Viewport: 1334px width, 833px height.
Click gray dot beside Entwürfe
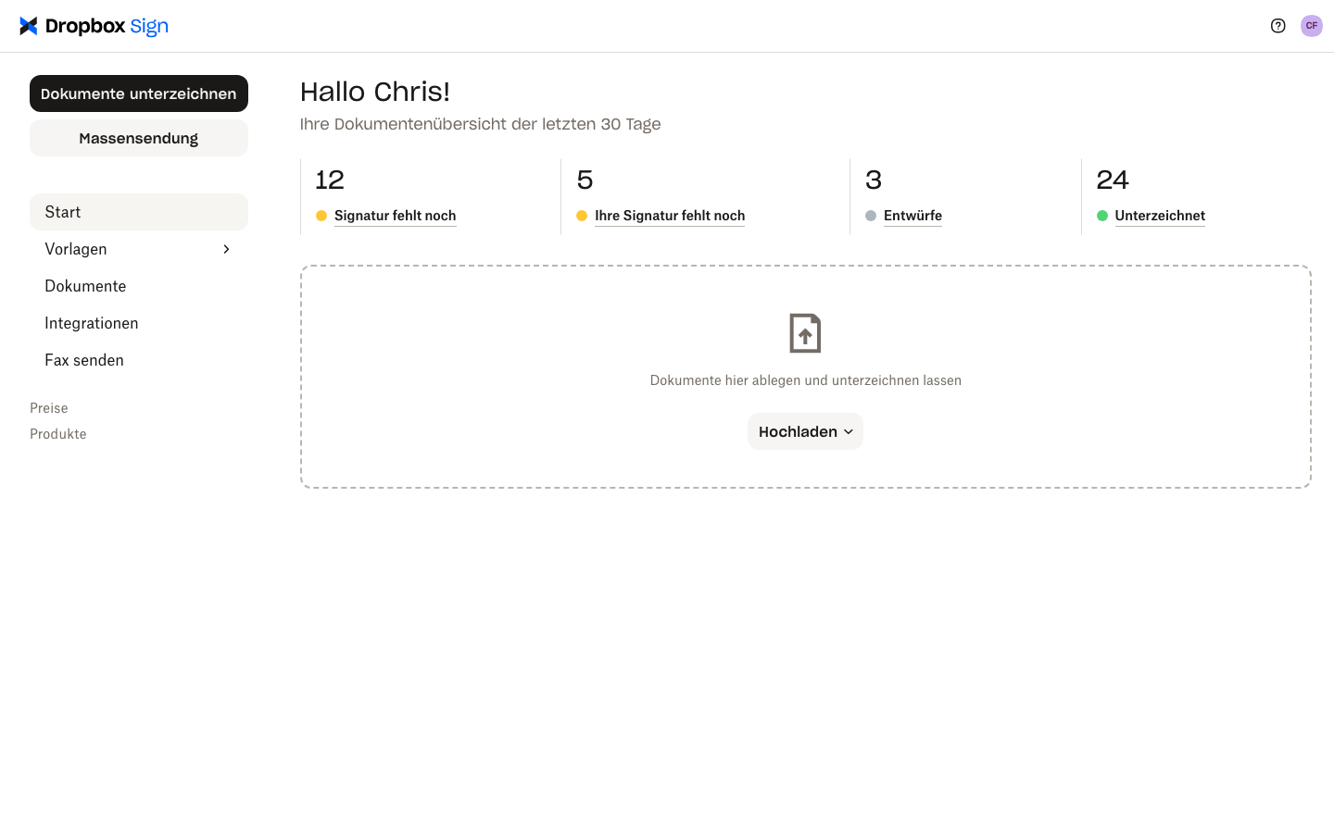[871, 216]
